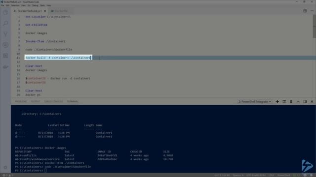Click microsoft/windowsservercore in terminal output
The height and width of the screenshot is (177, 316).
[38, 159]
